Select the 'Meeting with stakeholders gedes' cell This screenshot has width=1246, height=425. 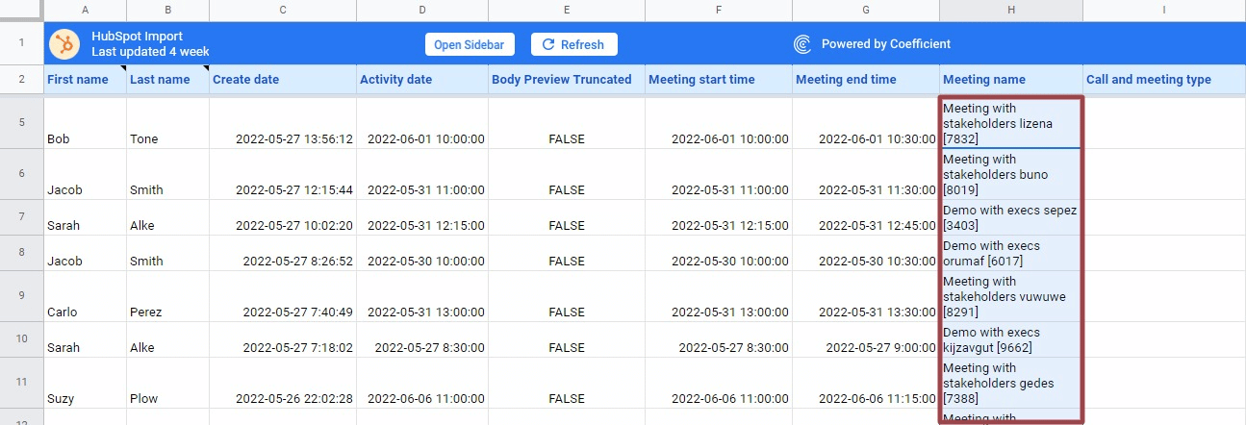1010,383
